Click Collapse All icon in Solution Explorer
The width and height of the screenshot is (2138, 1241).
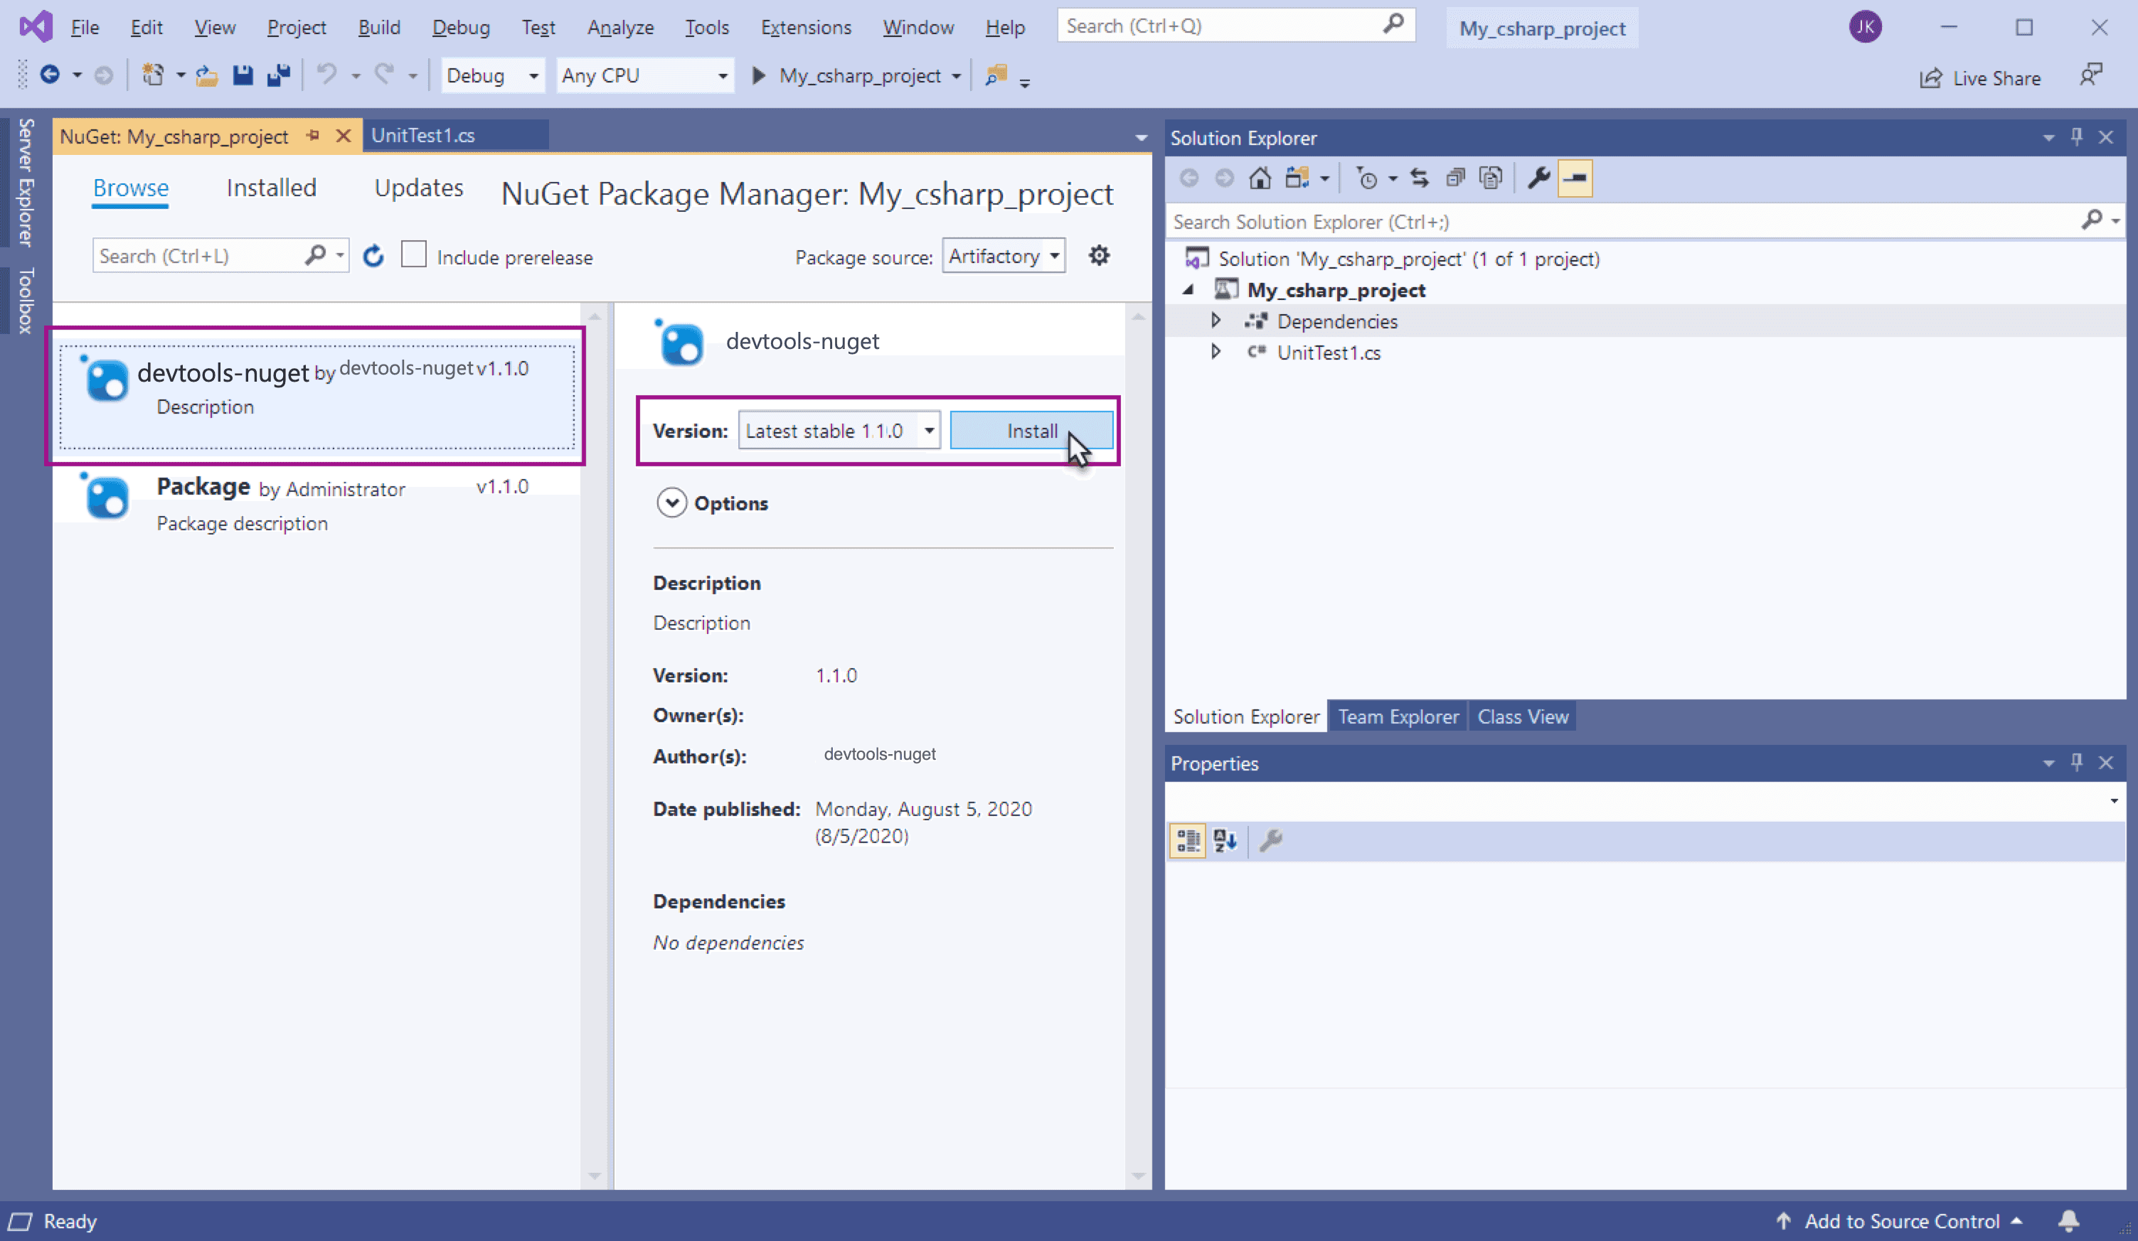point(1456,178)
